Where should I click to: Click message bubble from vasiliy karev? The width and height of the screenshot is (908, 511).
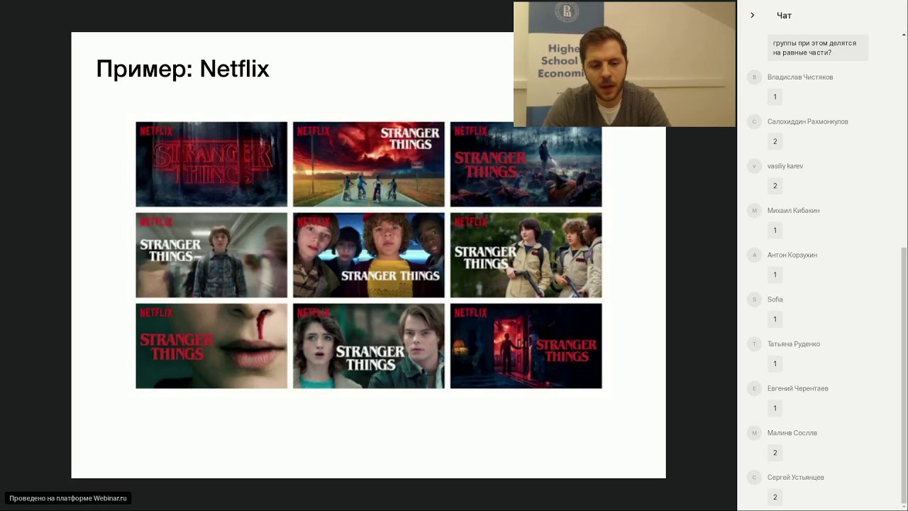pyautogui.click(x=775, y=186)
